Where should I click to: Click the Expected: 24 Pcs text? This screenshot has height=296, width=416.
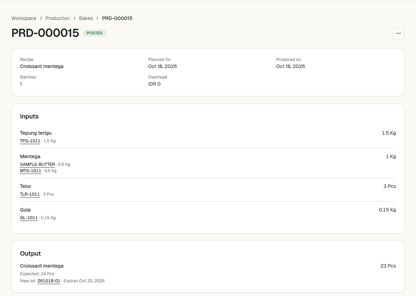37,274
